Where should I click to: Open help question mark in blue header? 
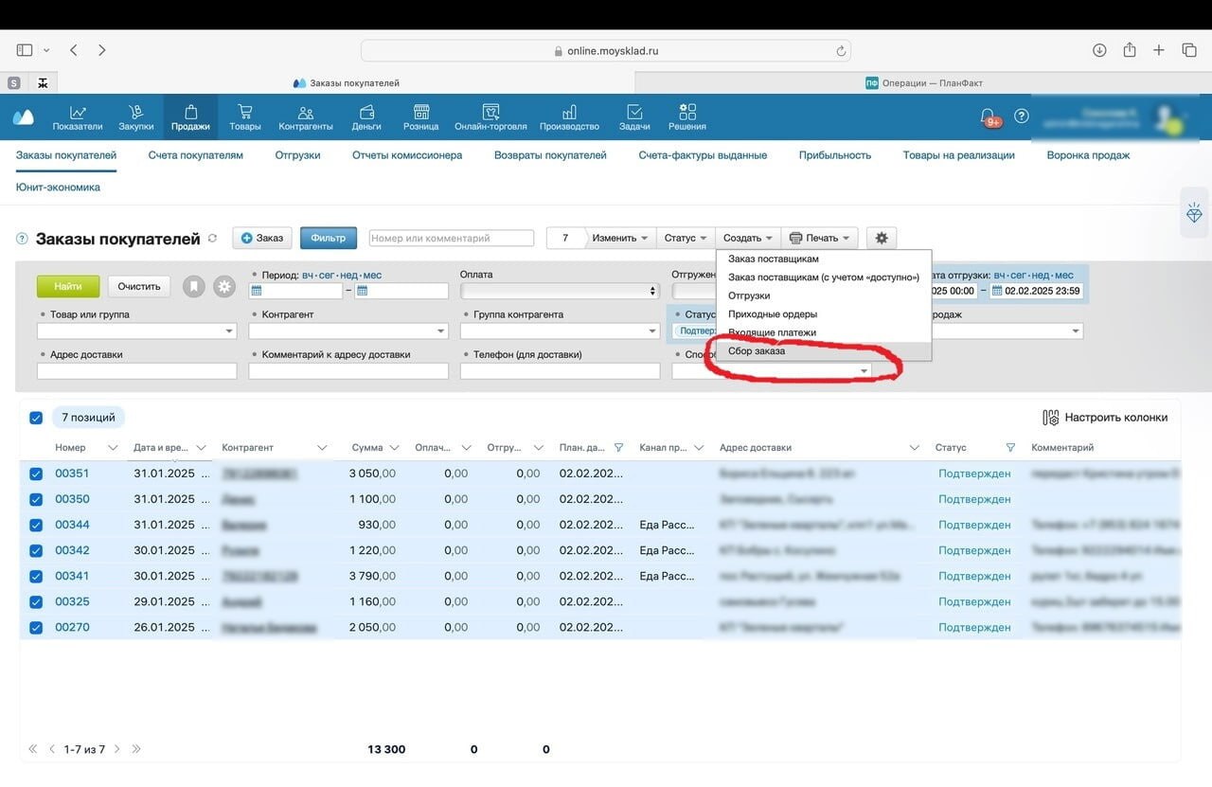[x=1022, y=116]
